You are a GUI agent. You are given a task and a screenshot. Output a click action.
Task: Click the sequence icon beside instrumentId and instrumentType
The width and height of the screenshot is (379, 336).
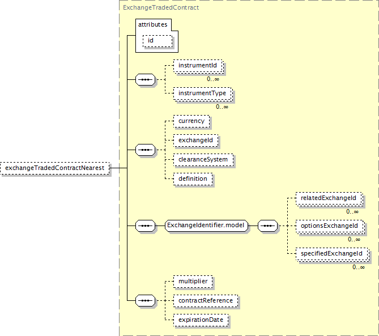pos(146,80)
